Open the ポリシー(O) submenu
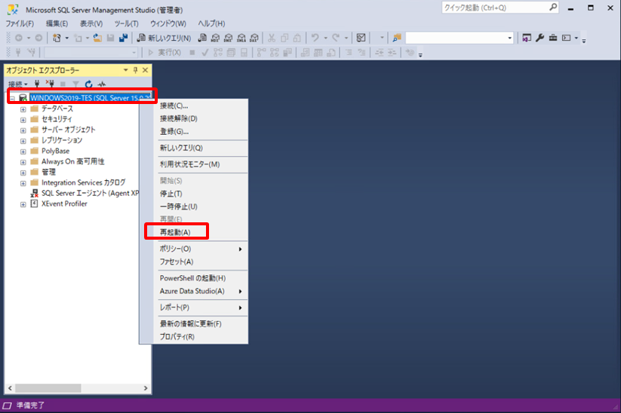Image resolution: width=621 pixels, height=413 pixels. tap(201, 249)
